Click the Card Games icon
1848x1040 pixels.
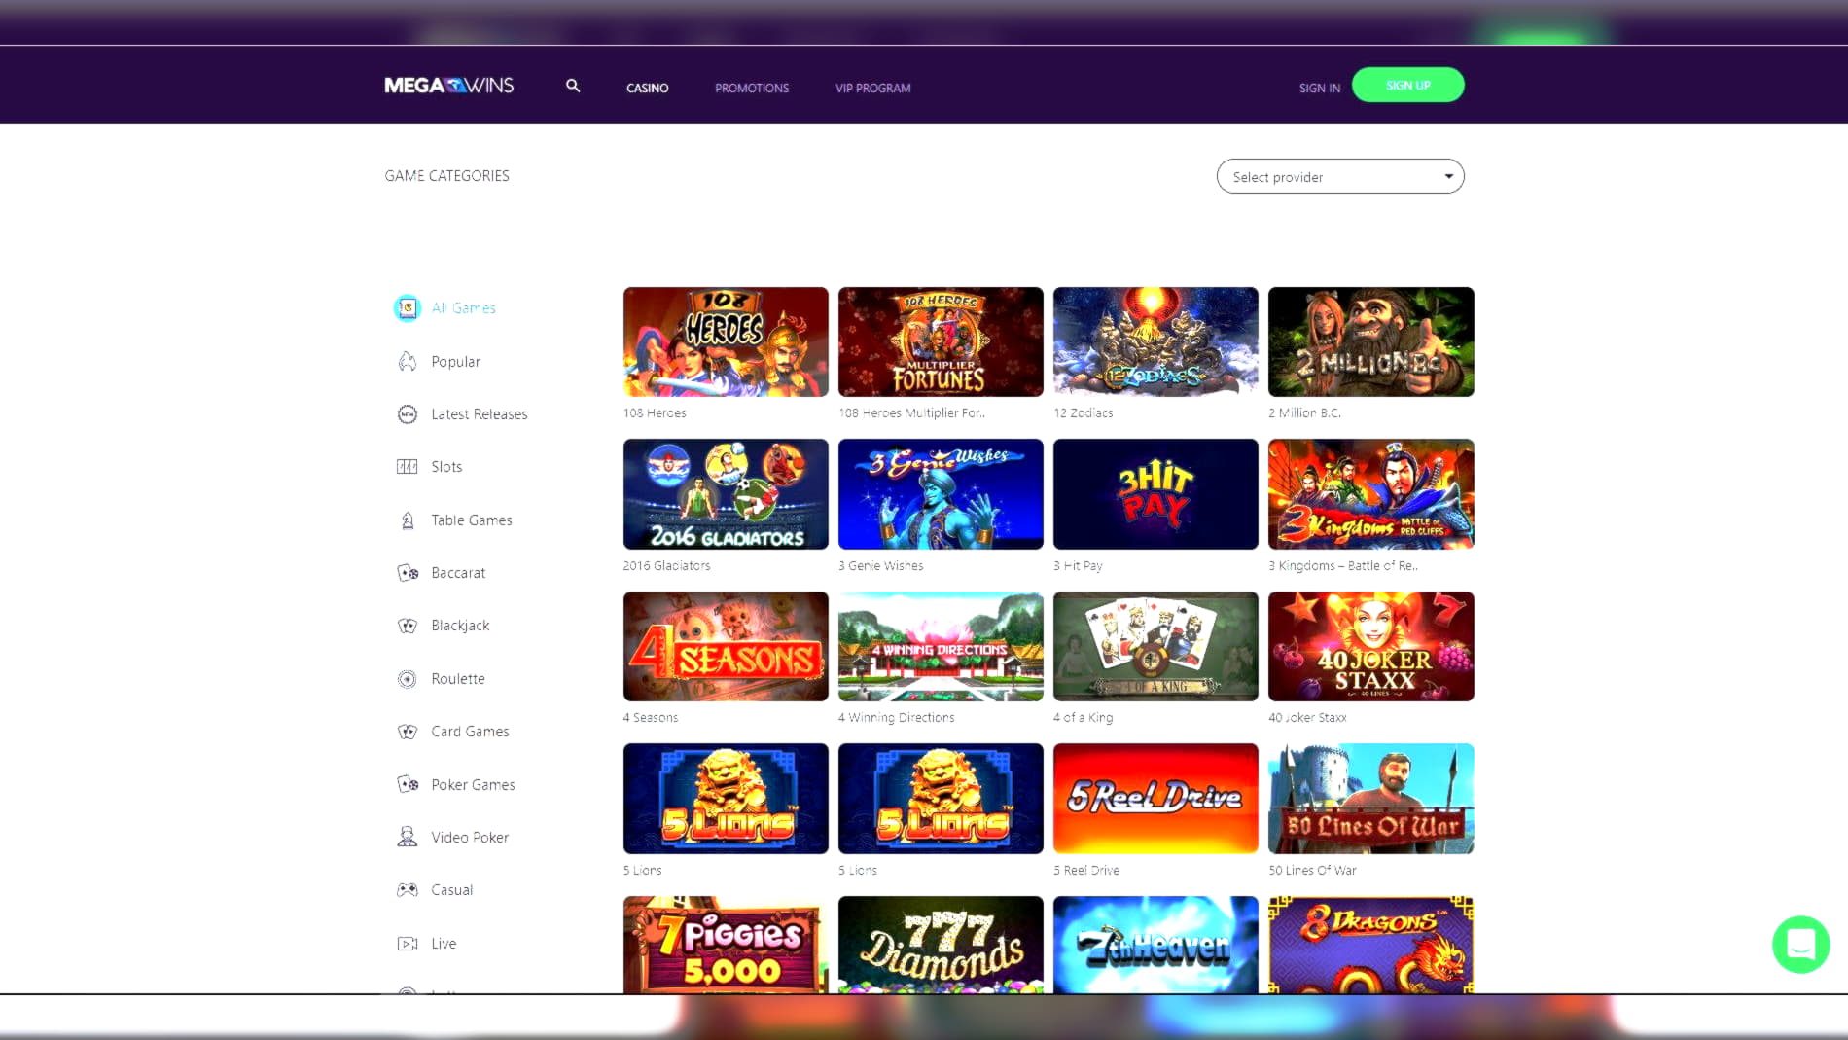(408, 732)
